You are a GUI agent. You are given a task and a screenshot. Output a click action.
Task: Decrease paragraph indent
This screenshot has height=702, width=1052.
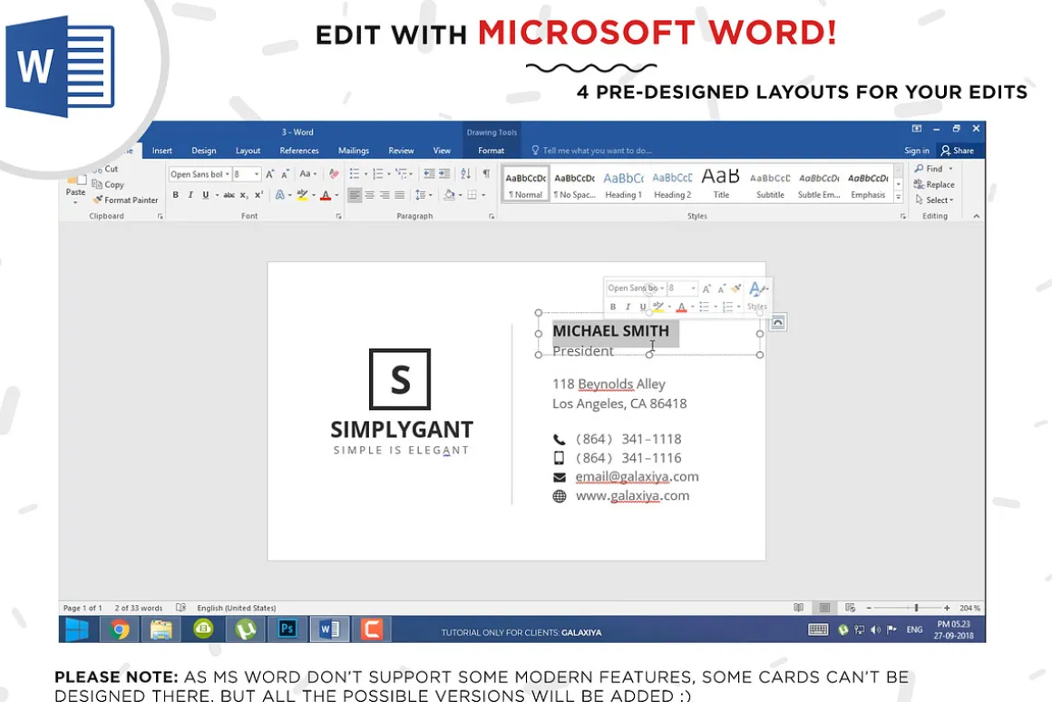coord(429,174)
